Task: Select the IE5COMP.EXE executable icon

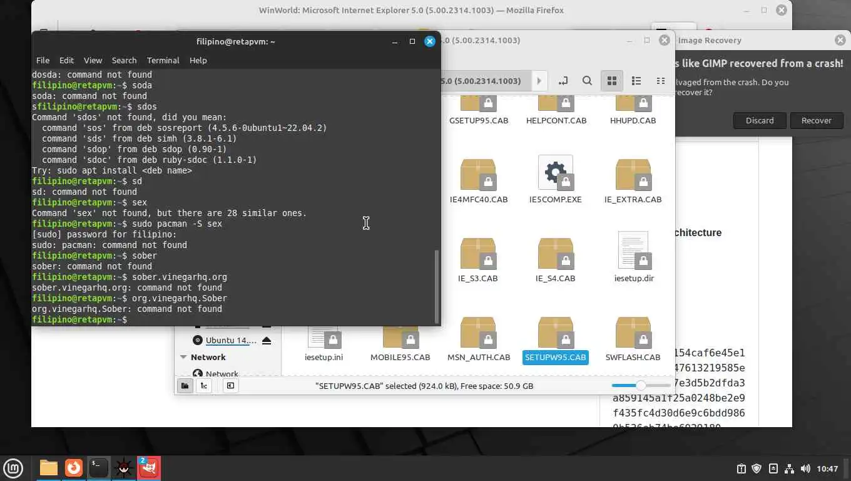Action: (556, 173)
